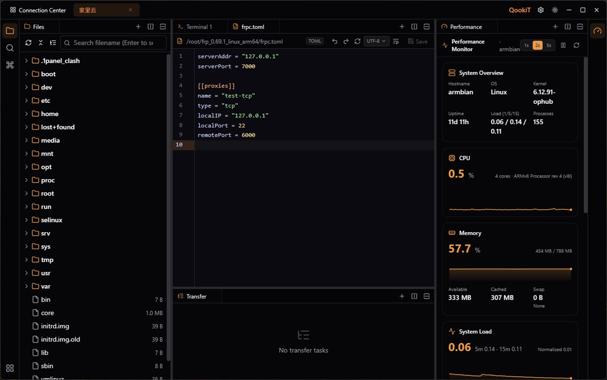Split the Performance panel vertically

click(x=567, y=27)
